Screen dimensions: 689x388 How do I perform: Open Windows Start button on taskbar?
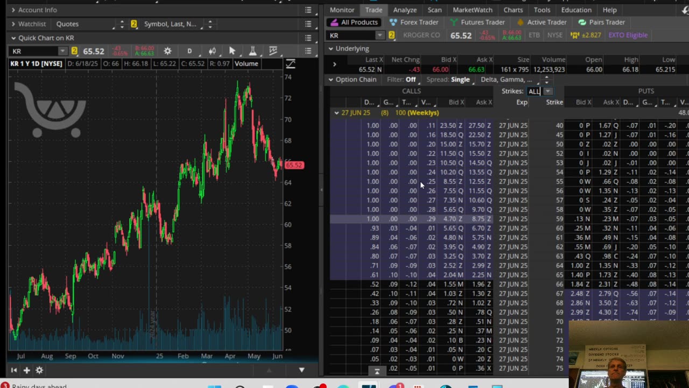pyautogui.click(x=214, y=386)
